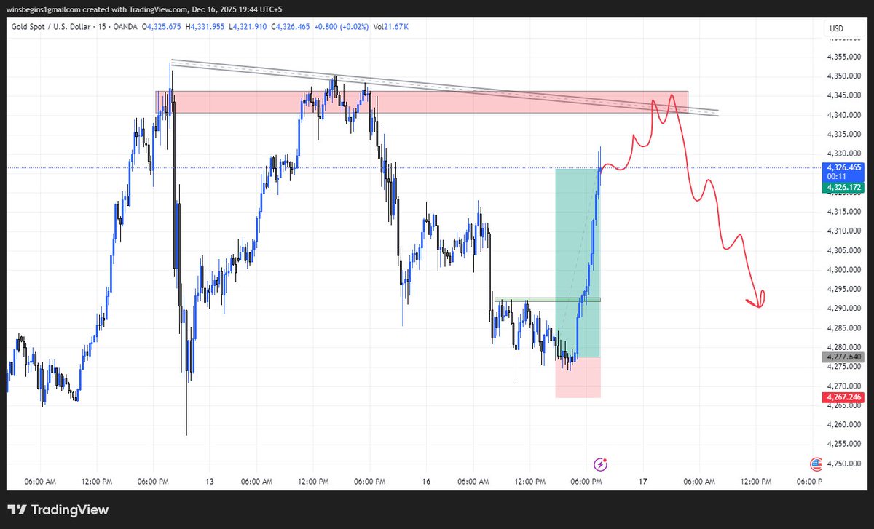Click the 4,340.000 price axis label
This screenshot has width=874, height=529.
[x=845, y=115]
